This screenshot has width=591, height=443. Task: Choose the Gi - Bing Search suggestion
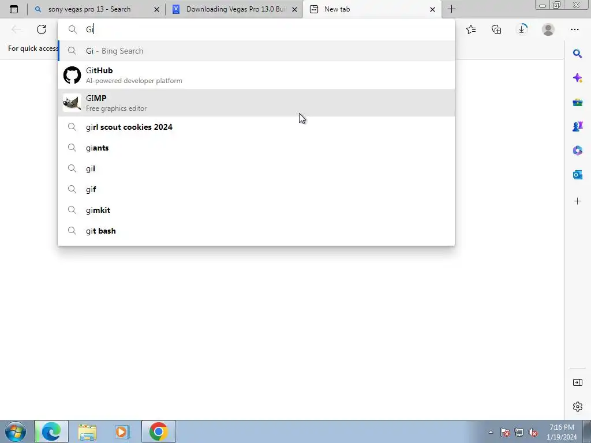256,51
